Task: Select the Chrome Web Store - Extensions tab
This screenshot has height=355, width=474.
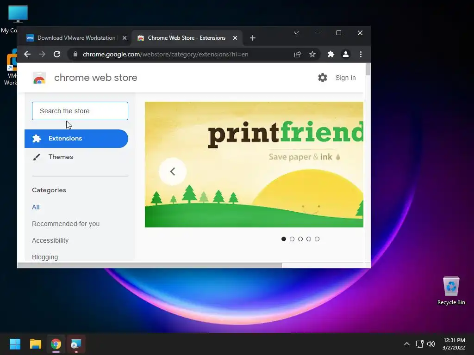Action: coord(187,38)
